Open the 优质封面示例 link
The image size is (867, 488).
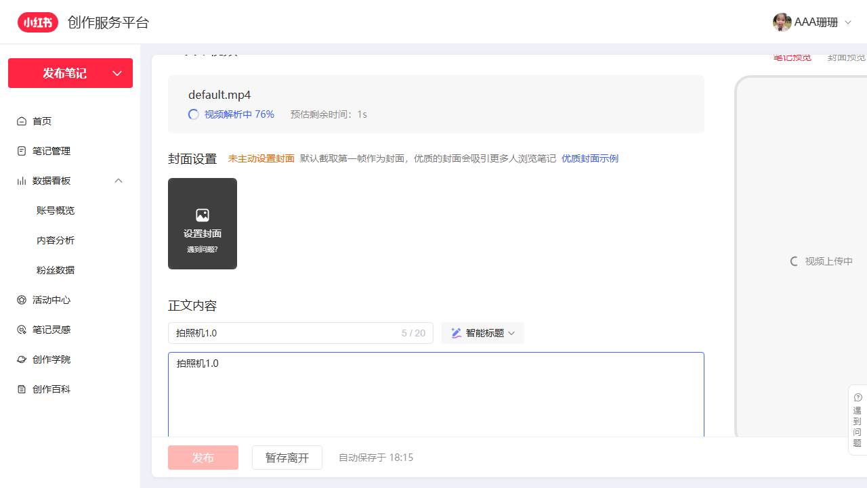[x=589, y=158]
